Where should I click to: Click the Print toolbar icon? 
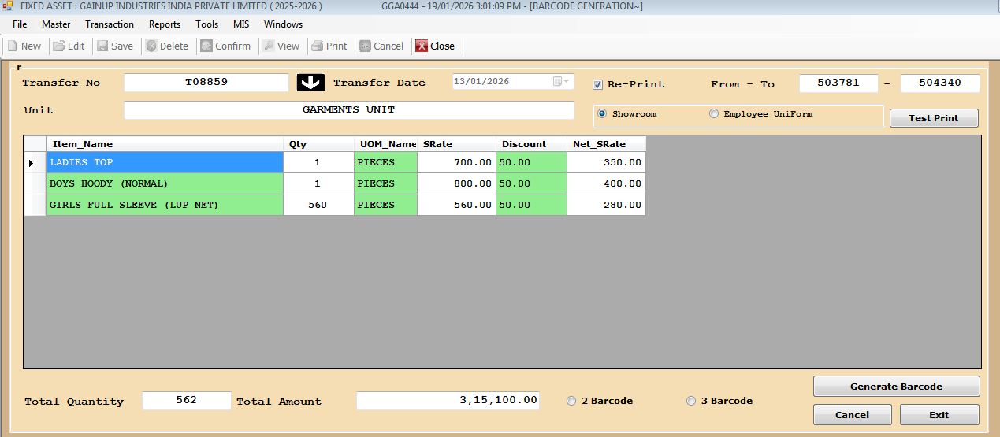coord(318,46)
